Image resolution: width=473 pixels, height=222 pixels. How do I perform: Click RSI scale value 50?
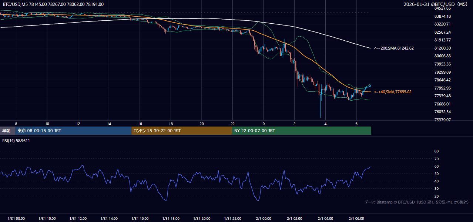436,174
